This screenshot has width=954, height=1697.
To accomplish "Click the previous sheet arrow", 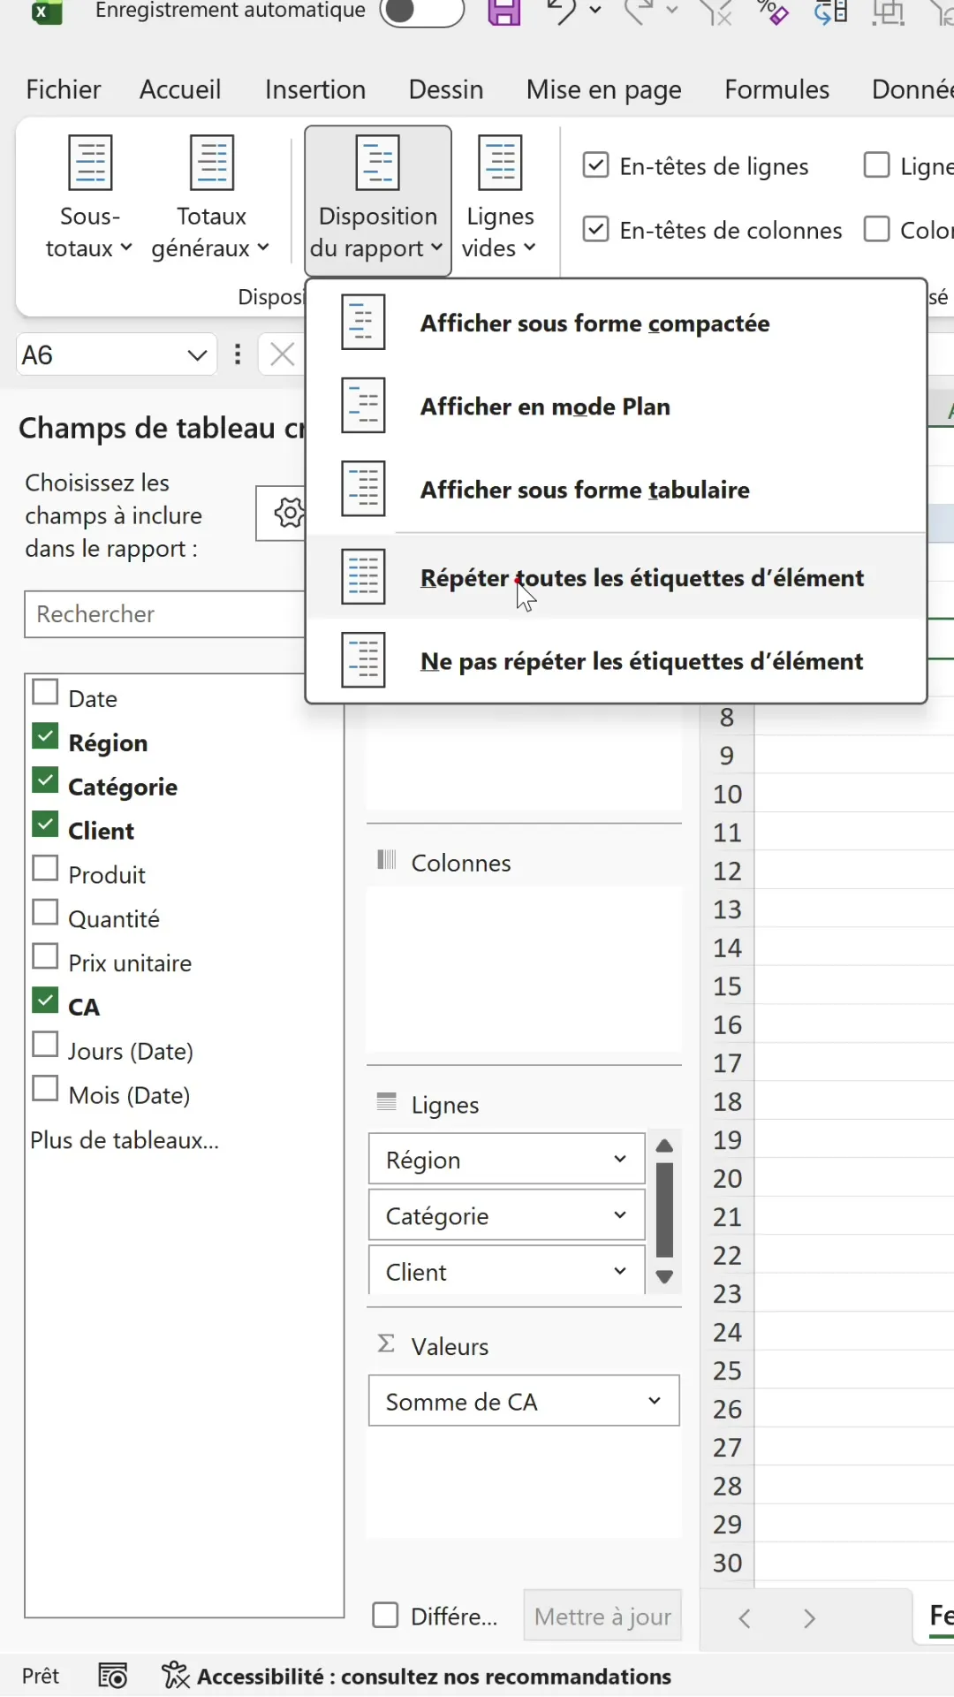I will pos(745,1618).
